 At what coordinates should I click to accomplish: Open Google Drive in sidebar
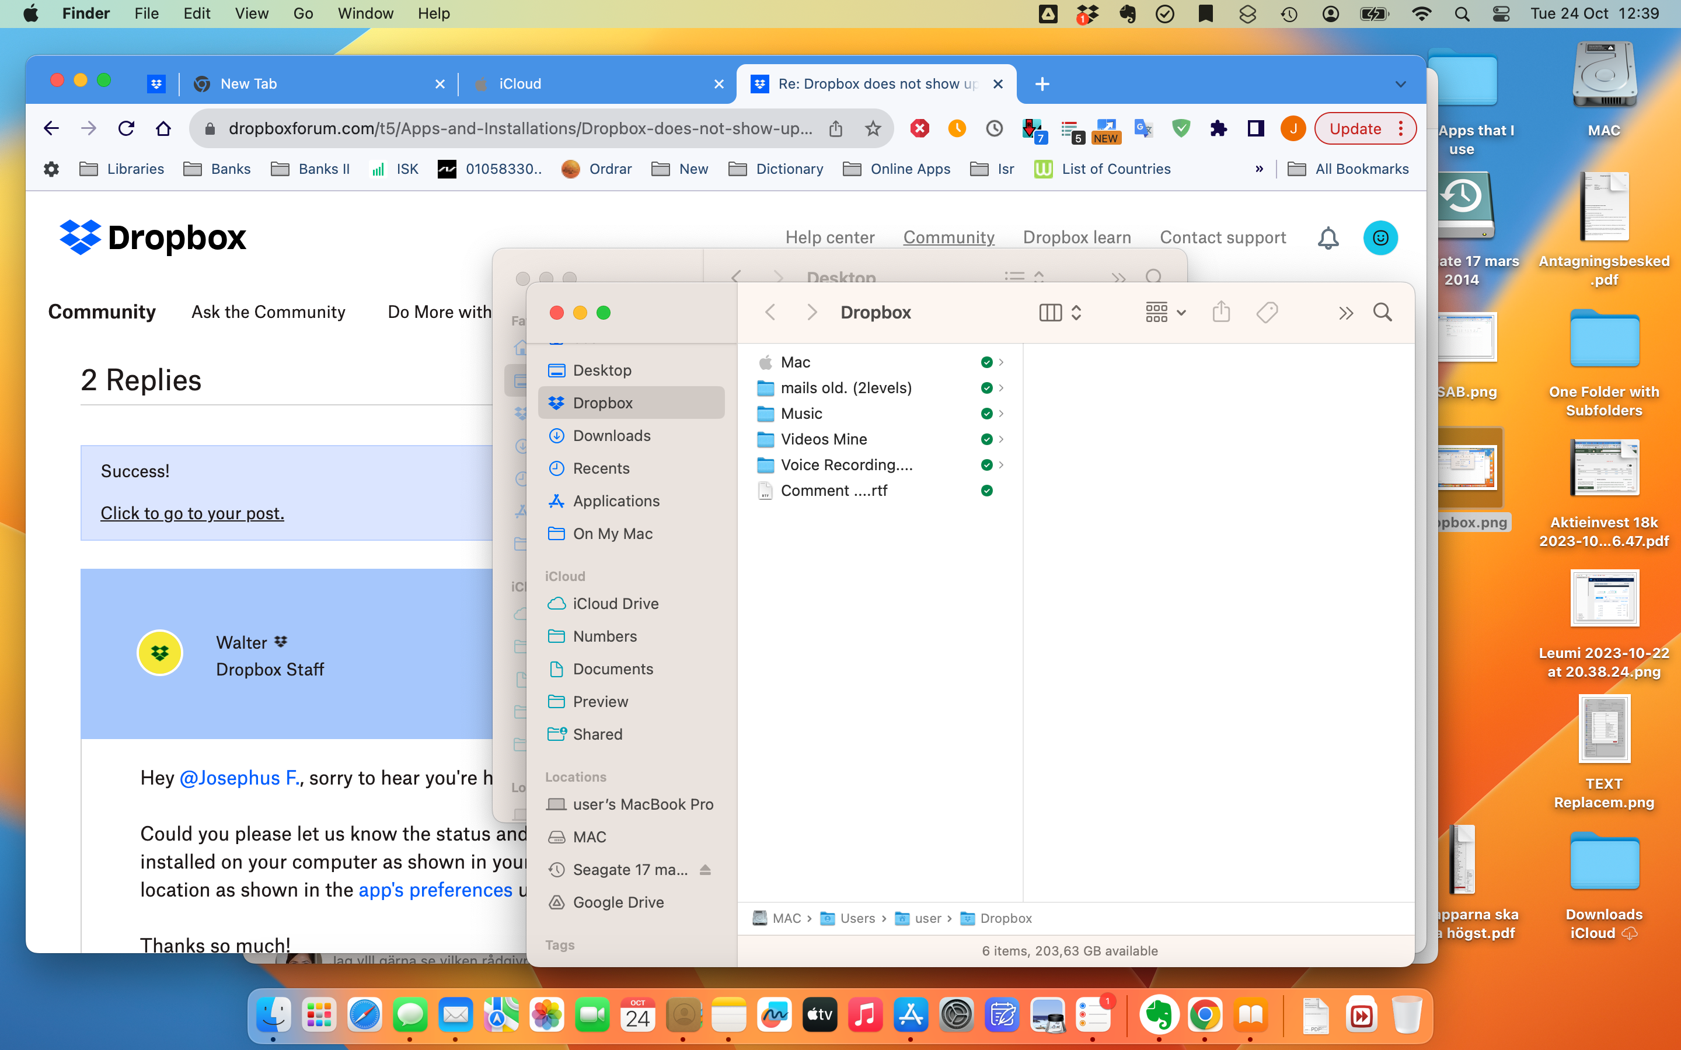[x=631, y=902]
